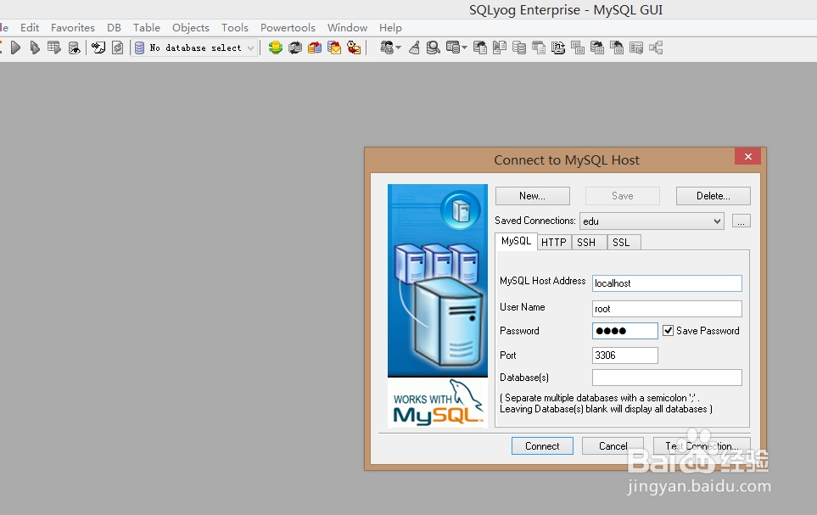
Task: Click the import table data icon
Action: coord(617,48)
